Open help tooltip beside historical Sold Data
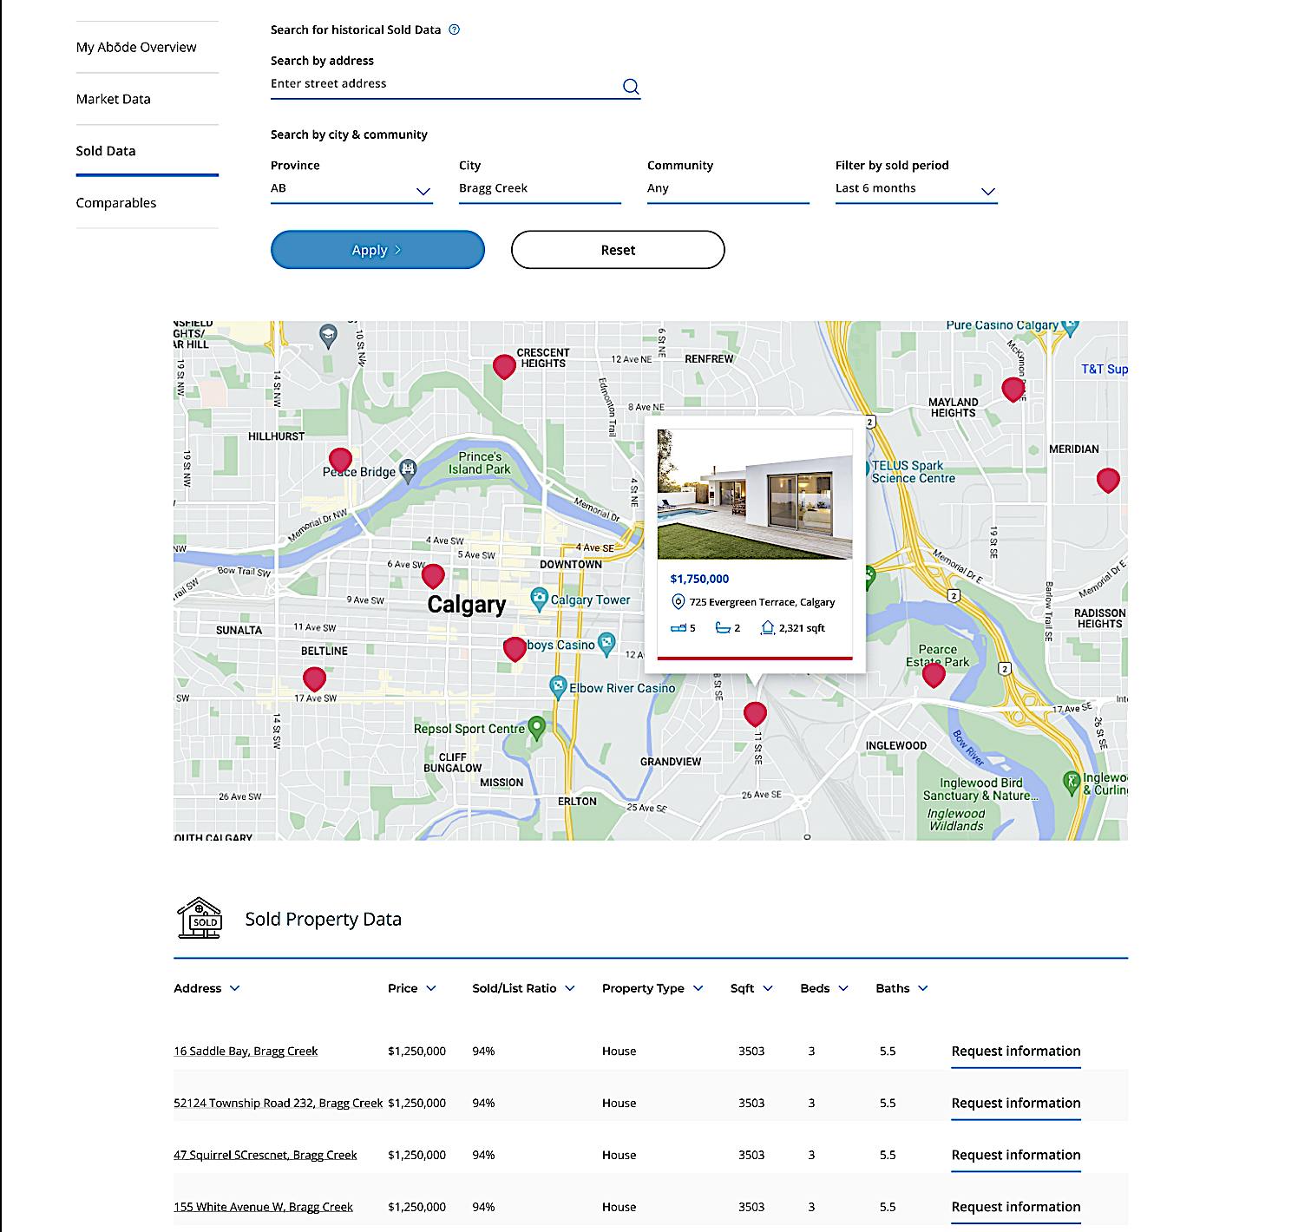 pos(454,29)
